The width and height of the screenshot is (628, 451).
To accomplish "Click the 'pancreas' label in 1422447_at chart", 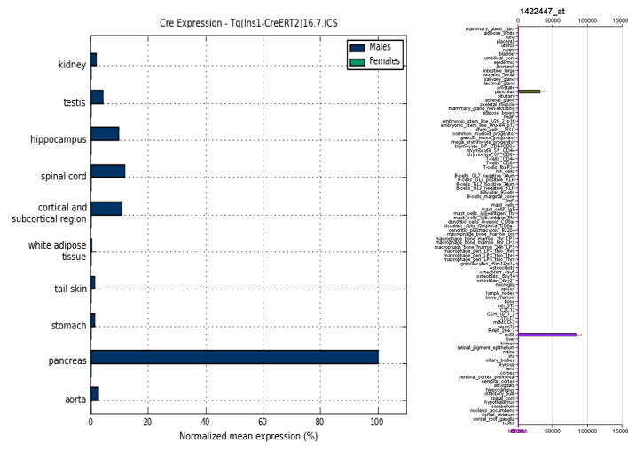I will click(x=505, y=91).
